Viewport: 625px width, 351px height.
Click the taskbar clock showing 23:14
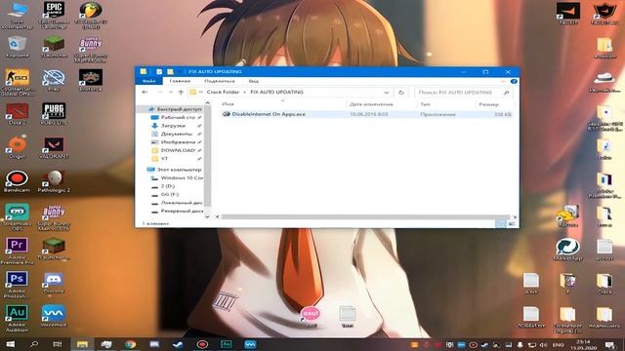click(x=583, y=344)
